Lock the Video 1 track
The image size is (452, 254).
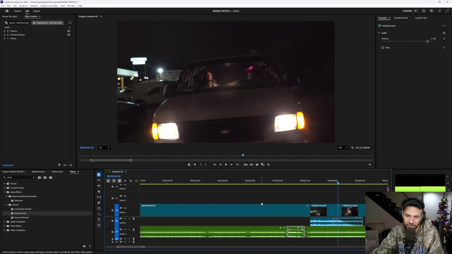113,210
